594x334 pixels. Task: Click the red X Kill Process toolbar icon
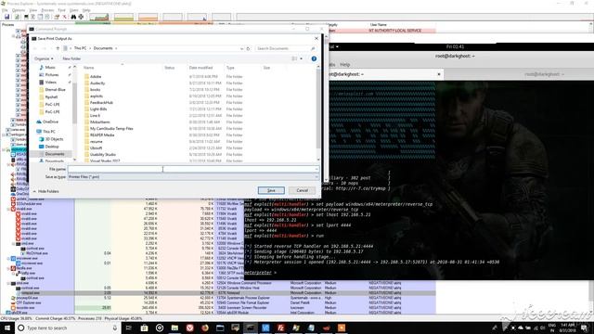(65, 17)
